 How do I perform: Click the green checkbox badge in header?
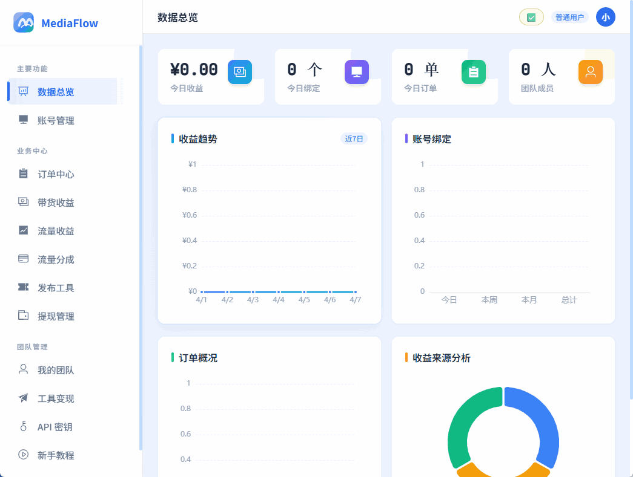click(x=531, y=17)
